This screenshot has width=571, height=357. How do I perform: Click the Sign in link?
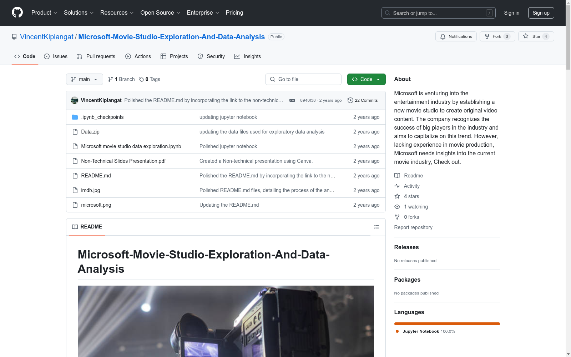(x=512, y=13)
